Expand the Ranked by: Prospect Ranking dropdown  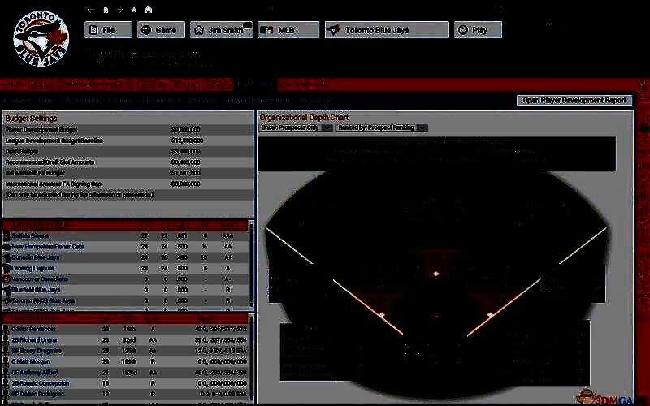[382, 127]
